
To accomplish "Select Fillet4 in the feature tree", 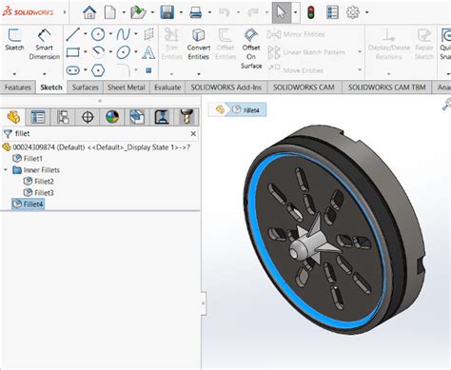I will point(28,204).
